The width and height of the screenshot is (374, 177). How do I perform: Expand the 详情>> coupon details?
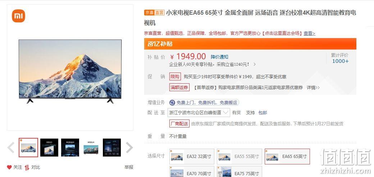pos(313,88)
